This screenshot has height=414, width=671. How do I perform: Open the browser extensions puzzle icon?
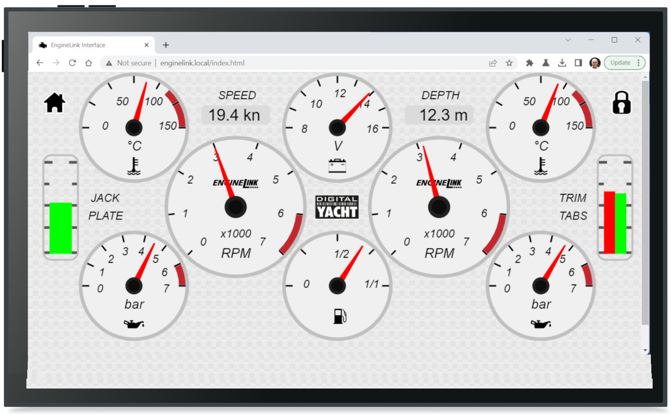[530, 63]
